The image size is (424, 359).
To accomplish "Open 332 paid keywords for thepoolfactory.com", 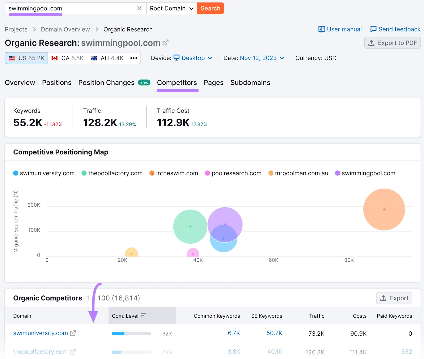I will pyautogui.click(x=407, y=352).
